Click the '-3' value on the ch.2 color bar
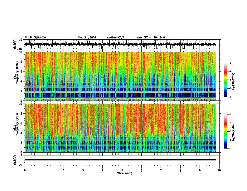Image resolution: width=247 pixels, height=191 pixels. point(230,115)
